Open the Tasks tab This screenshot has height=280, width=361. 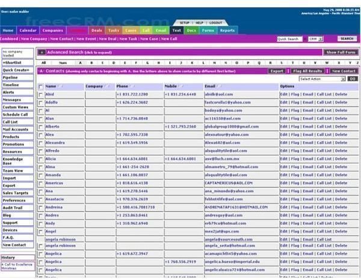(x=114, y=31)
